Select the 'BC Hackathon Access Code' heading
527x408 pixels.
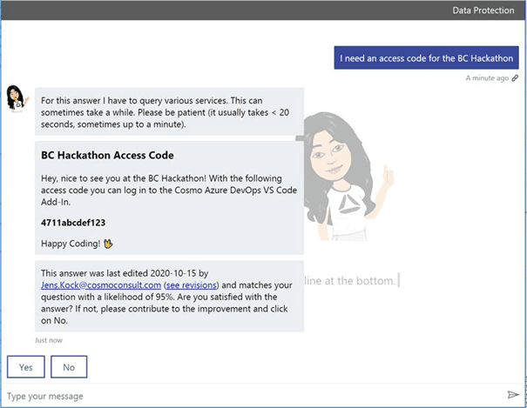[x=107, y=156]
